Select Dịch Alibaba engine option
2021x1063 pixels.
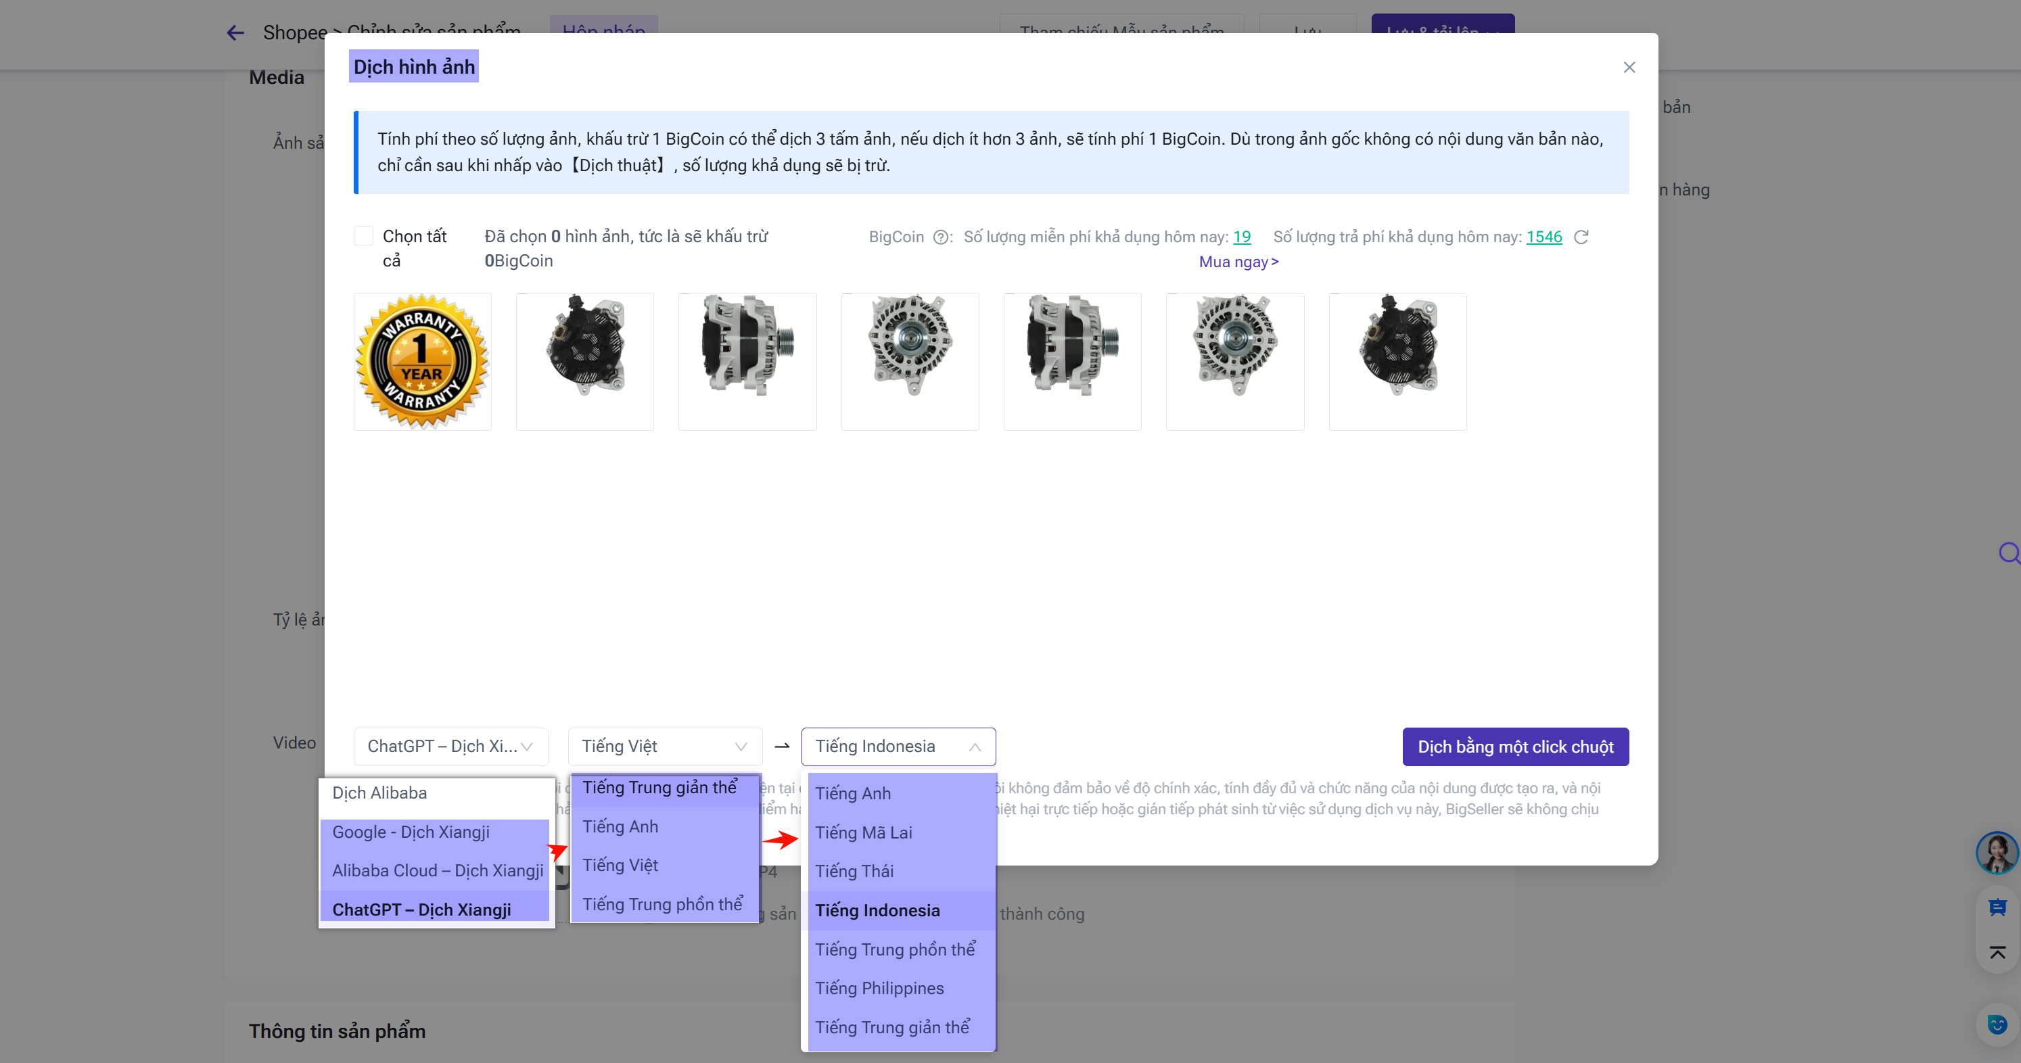pos(379,793)
